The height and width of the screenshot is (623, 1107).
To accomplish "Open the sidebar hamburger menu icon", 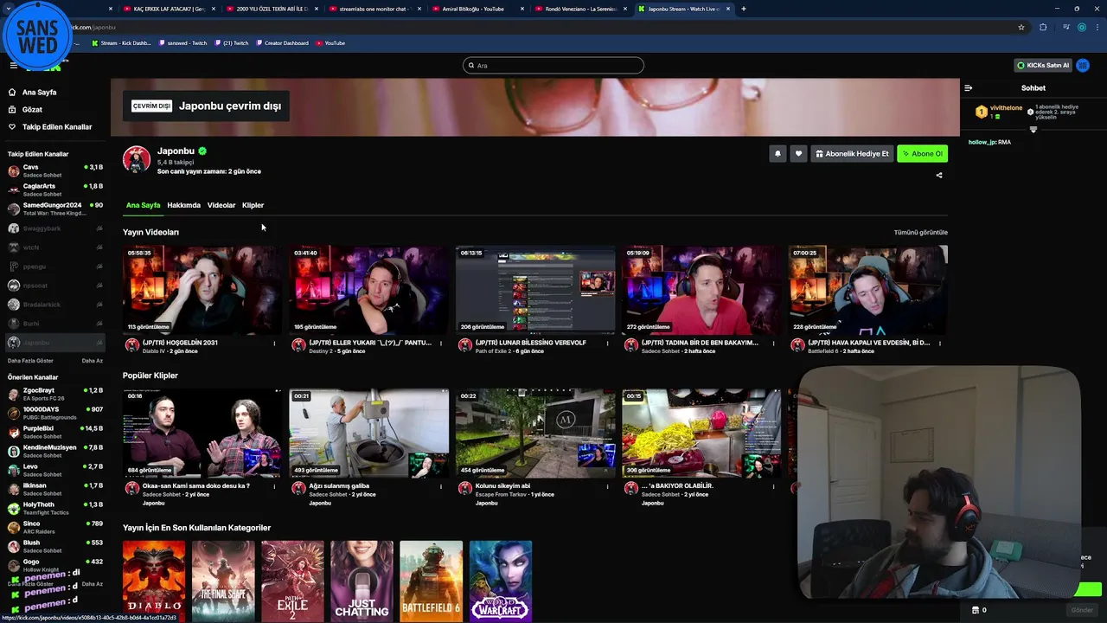I will pyautogui.click(x=13, y=65).
